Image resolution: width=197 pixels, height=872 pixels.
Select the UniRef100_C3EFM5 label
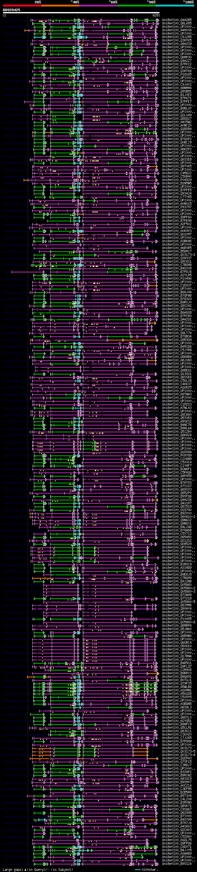pyautogui.click(x=177, y=789)
